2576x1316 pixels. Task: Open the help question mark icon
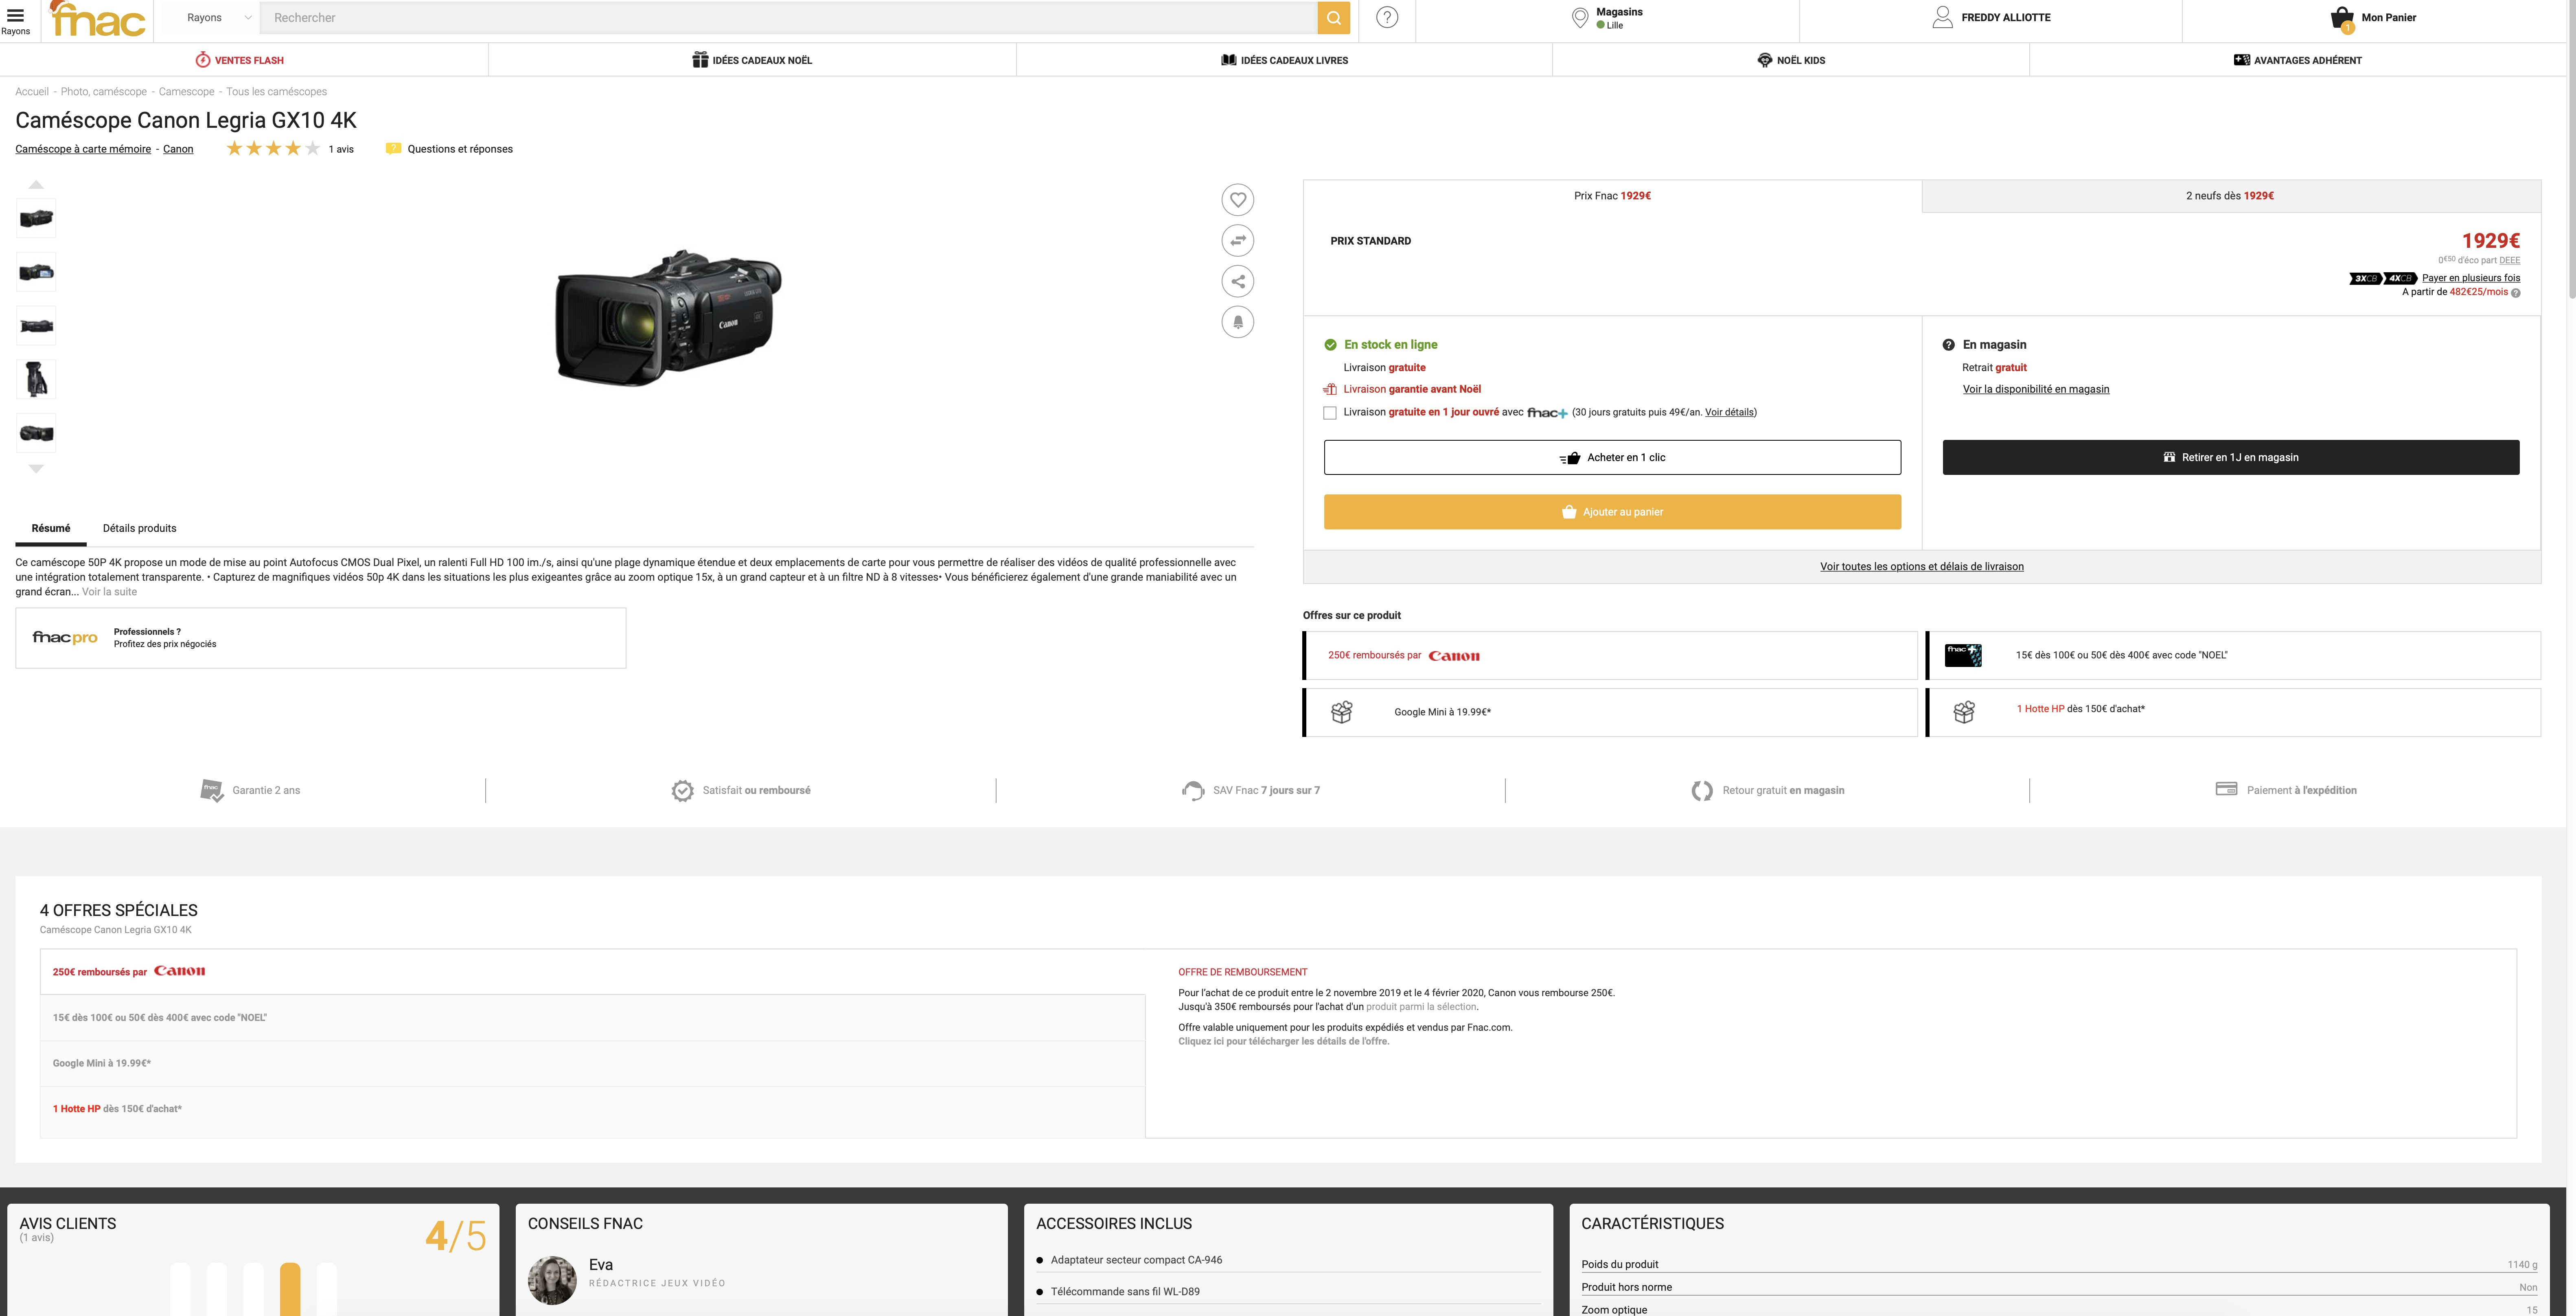pos(1387,18)
